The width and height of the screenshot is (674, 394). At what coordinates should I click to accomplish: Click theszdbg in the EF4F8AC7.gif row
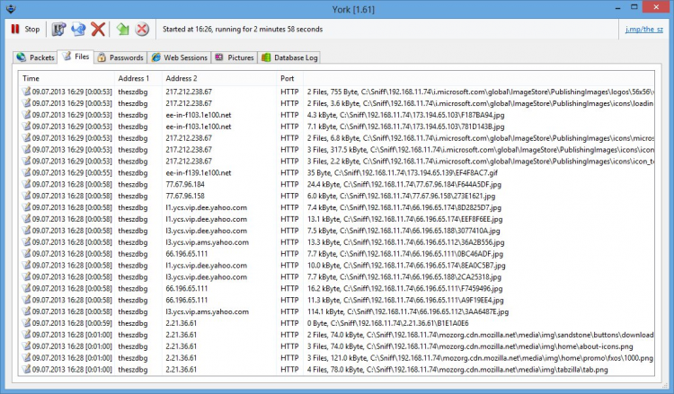point(133,173)
